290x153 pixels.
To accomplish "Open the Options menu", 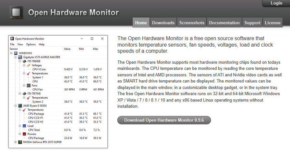I will click(x=31, y=44).
